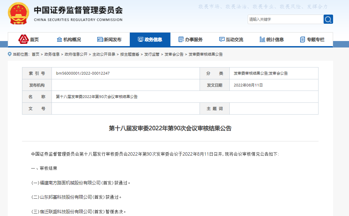Select 按主题查看 in the breadcrumb

coord(129,54)
